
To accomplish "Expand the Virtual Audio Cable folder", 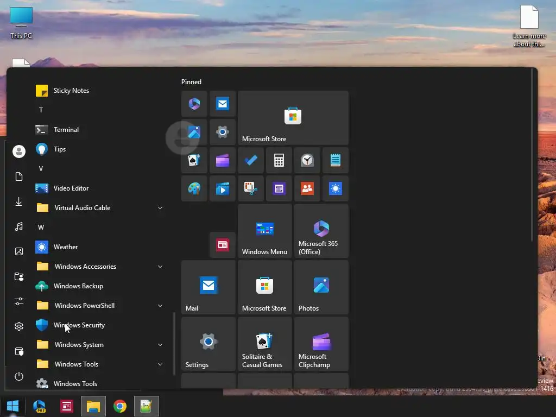I will [x=160, y=208].
